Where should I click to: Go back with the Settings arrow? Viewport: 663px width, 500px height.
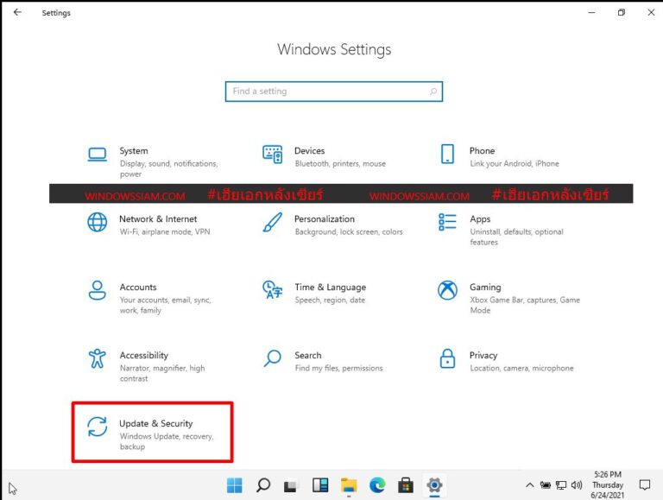click(17, 12)
